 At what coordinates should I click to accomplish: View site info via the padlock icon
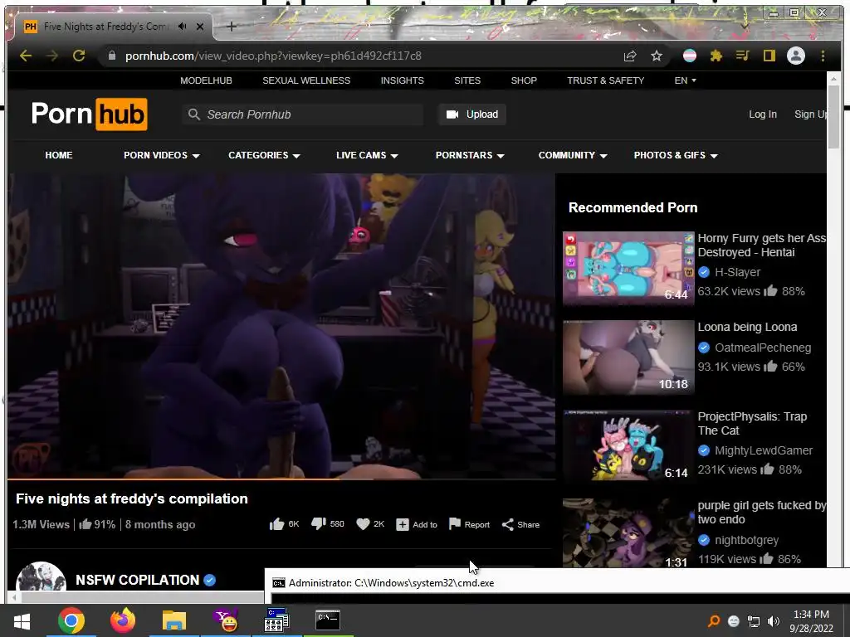point(112,56)
